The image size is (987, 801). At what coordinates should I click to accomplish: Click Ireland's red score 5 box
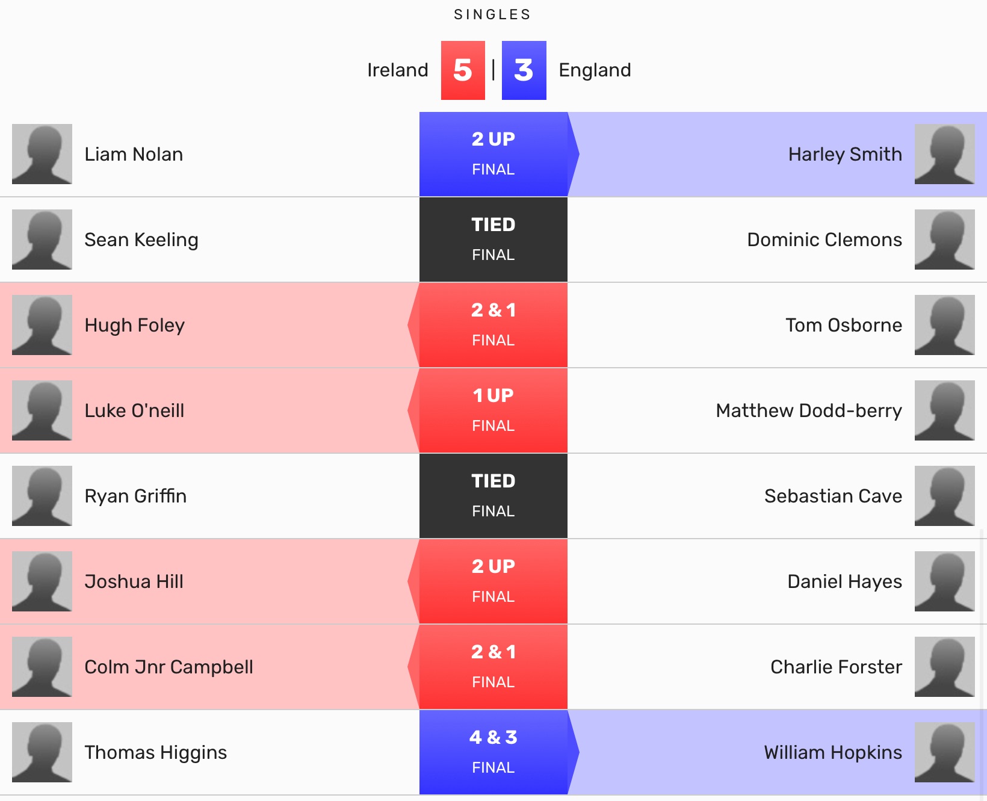coord(463,70)
